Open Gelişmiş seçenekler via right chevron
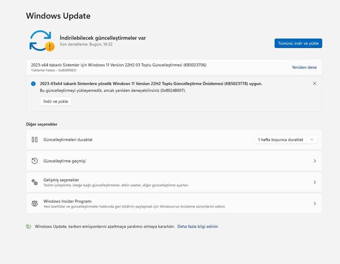Viewport: 340px width, 264px height. (315, 182)
